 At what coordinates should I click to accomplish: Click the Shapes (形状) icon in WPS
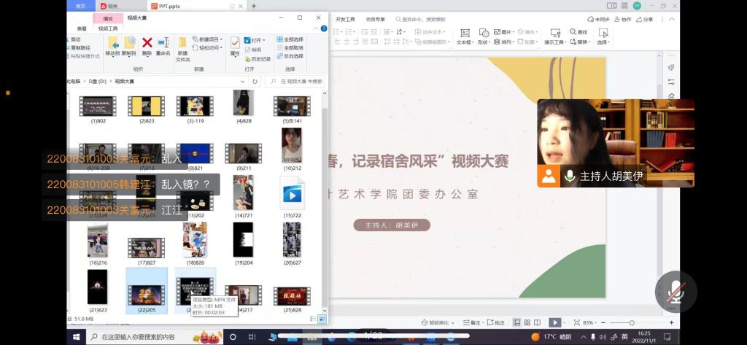(484, 33)
